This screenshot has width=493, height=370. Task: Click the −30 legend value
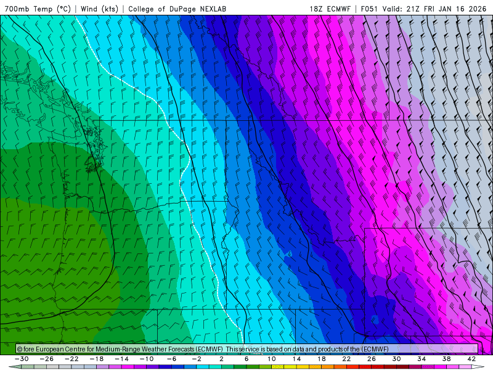[x=22, y=359]
